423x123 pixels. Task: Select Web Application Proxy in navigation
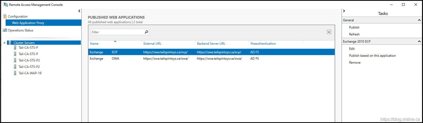coord(28,23)
